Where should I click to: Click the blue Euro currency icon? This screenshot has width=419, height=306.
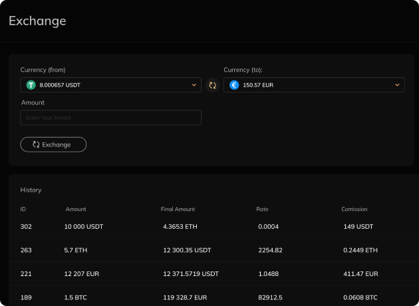click(234, 85)
